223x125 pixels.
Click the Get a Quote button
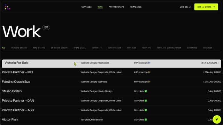tap(206, 7)
